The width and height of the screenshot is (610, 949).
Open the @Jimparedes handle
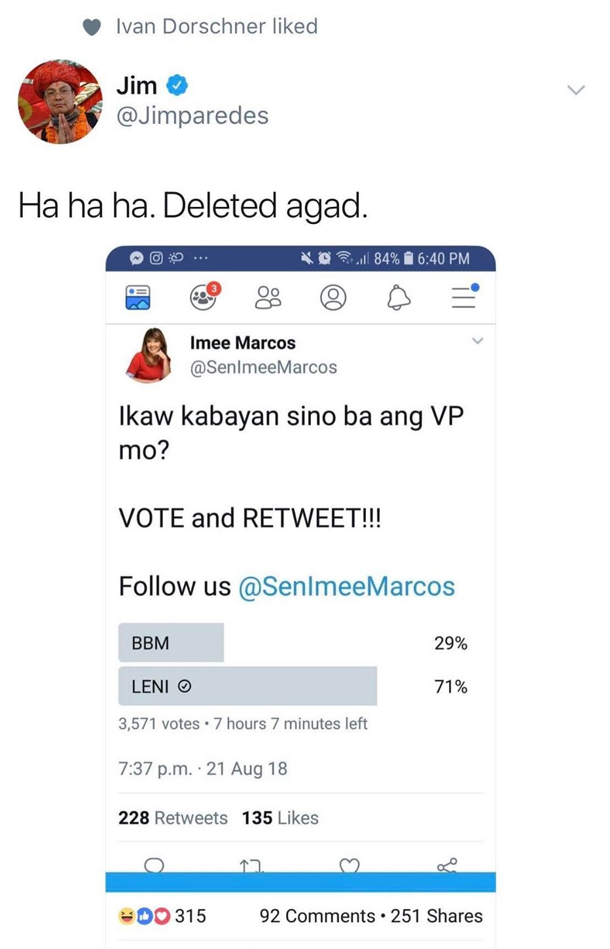click(192, 115)
